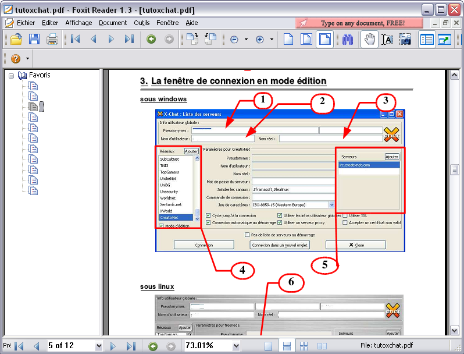Activate the Snapshot camera tool
This screenshot has width=464, height=354.
click(405, 39)
